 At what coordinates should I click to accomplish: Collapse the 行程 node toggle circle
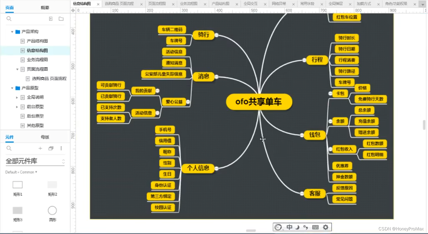[304, 60]
